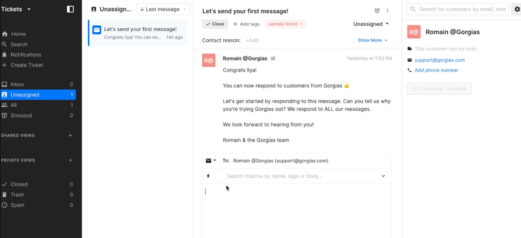Expand the macros list chevron
521x238 pixels.
click(383, 176)
